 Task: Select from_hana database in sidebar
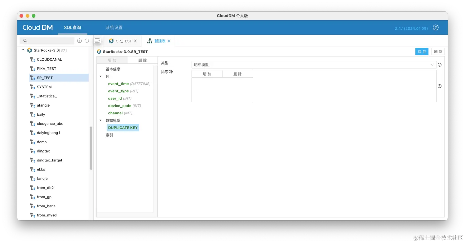click(x=46, y=206)
